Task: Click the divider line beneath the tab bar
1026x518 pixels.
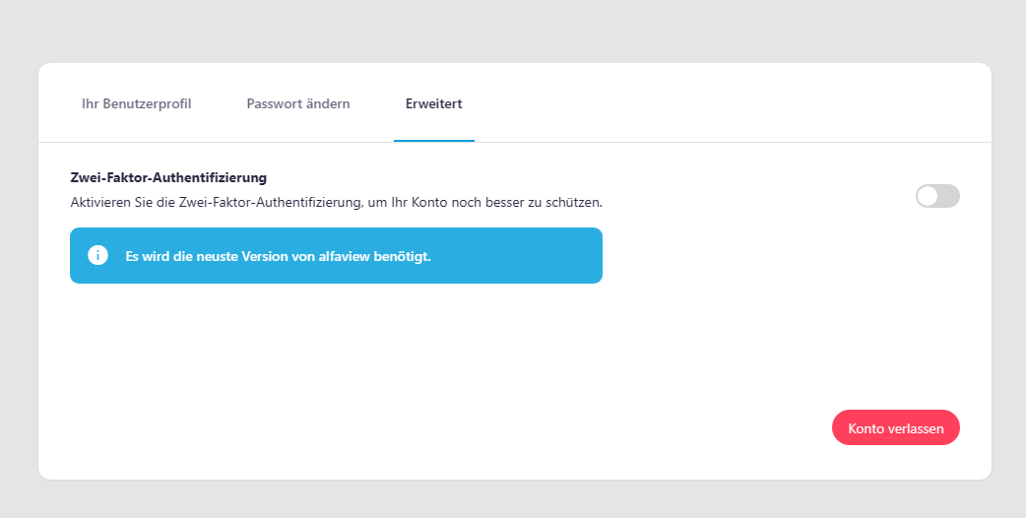Action: pos(689,142)
